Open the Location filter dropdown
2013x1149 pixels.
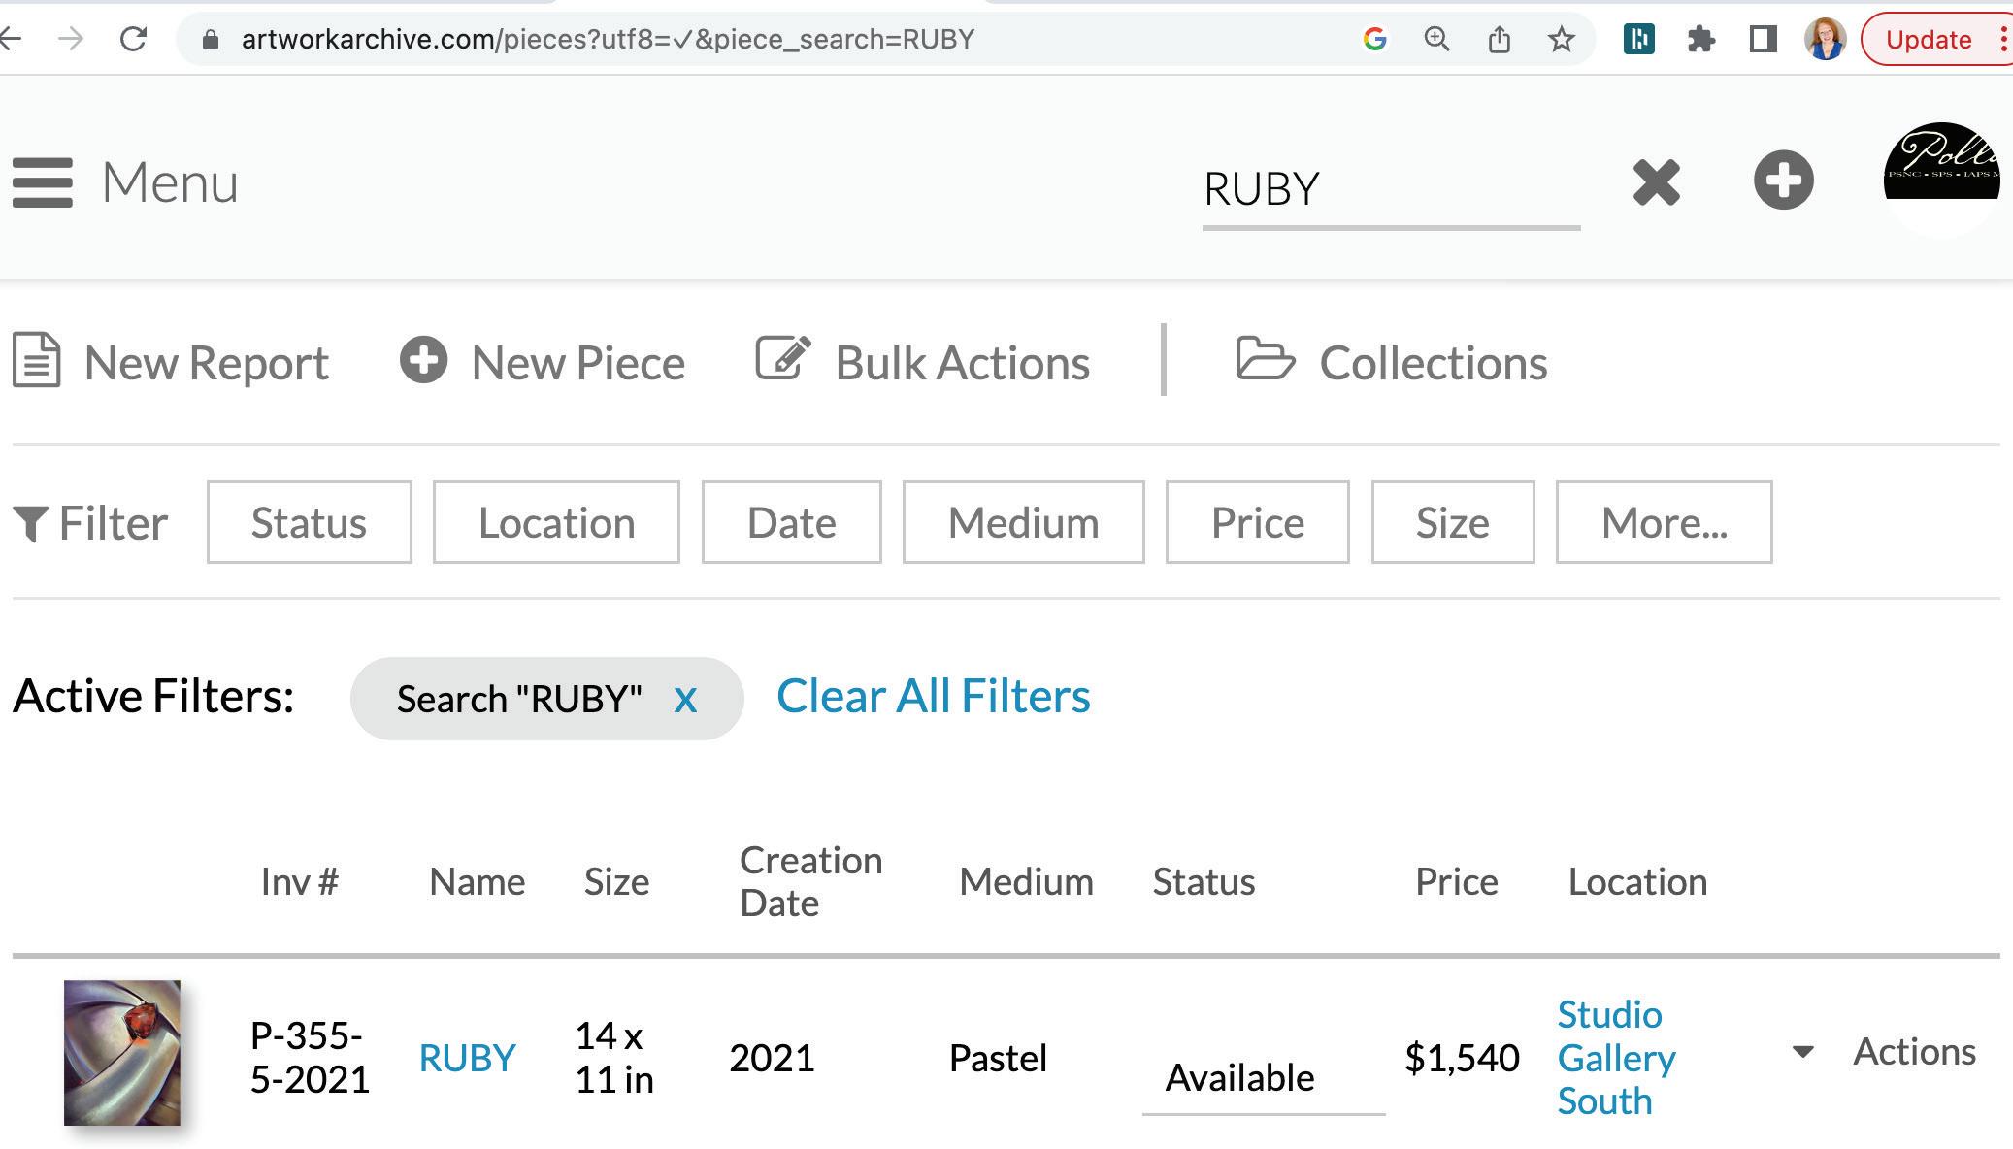556,522
